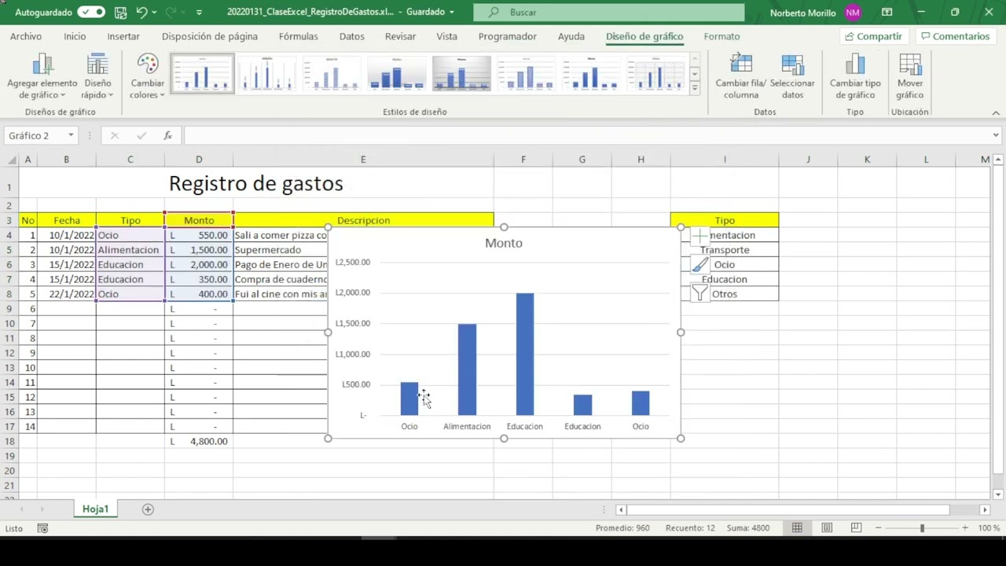Image resolution: width=1006 pixels, height=566 pixels.
Task: Expand the formula bar chevron
Action: coord(996,135)
